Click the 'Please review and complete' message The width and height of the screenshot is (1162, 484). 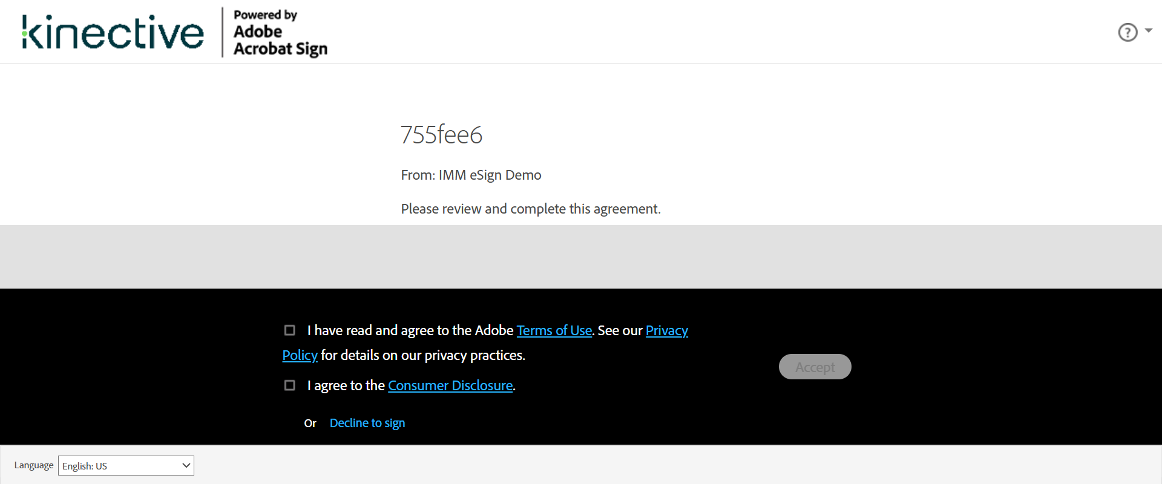click(530, 209)
